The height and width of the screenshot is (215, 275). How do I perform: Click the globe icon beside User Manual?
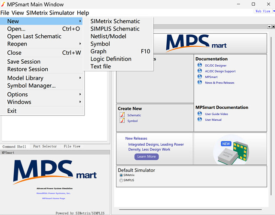(199, 120)
